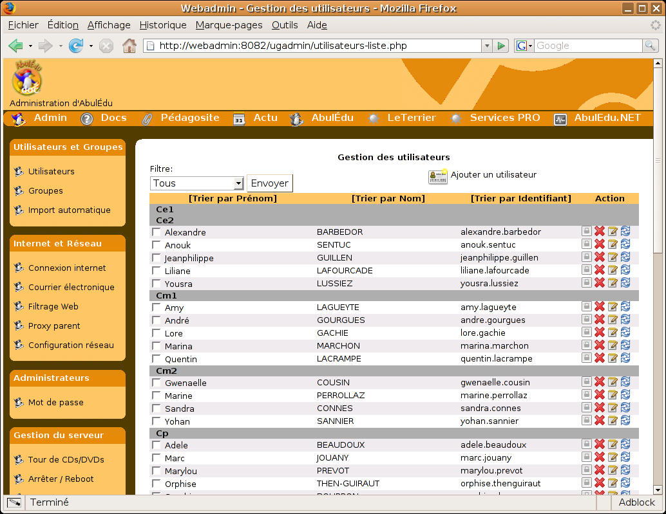The image size is (666, 514).
Task: Delete yousra.lussiez with red cross
Action: click(599, 282)
